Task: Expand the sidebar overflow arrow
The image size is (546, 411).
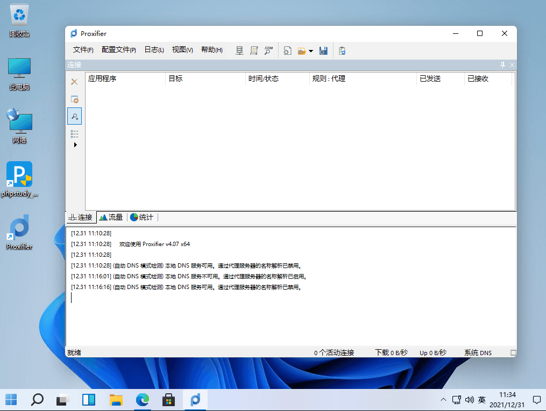Action: click(75, 145)
